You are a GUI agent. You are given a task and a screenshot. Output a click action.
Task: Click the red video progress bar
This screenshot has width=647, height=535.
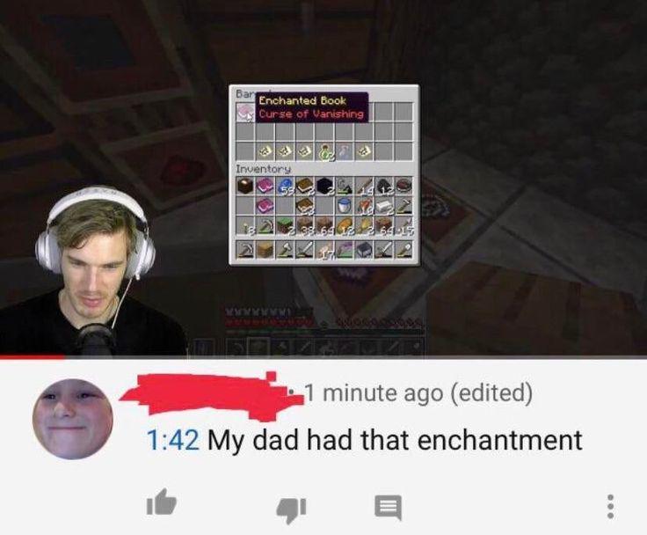[32, 356]
